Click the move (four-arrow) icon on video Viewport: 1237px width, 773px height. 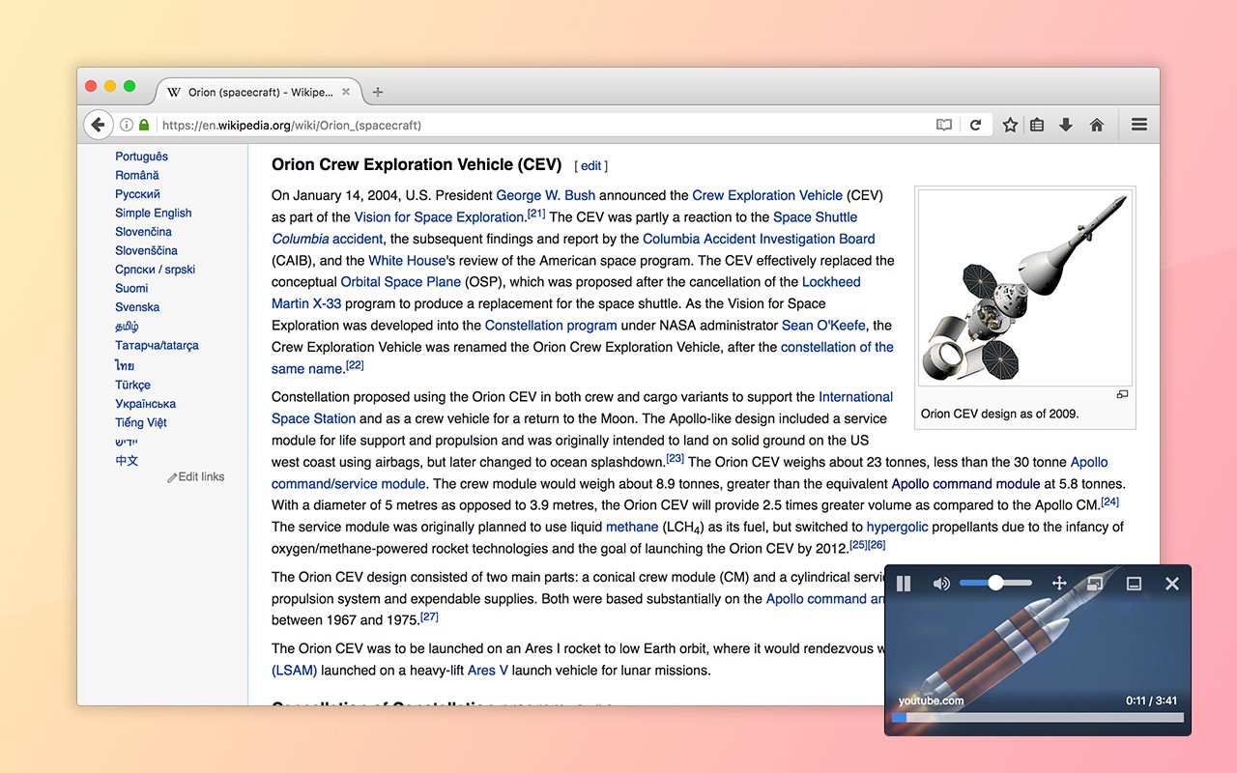pos(1058,584)
